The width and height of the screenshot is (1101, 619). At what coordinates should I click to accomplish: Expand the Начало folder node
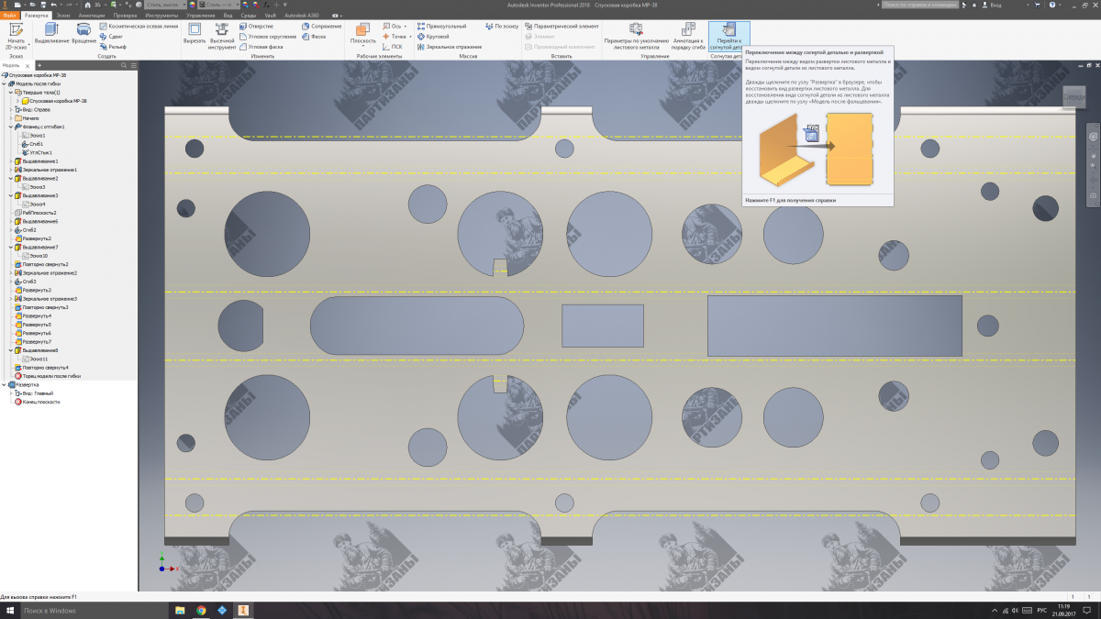click(x=11, y=118)
